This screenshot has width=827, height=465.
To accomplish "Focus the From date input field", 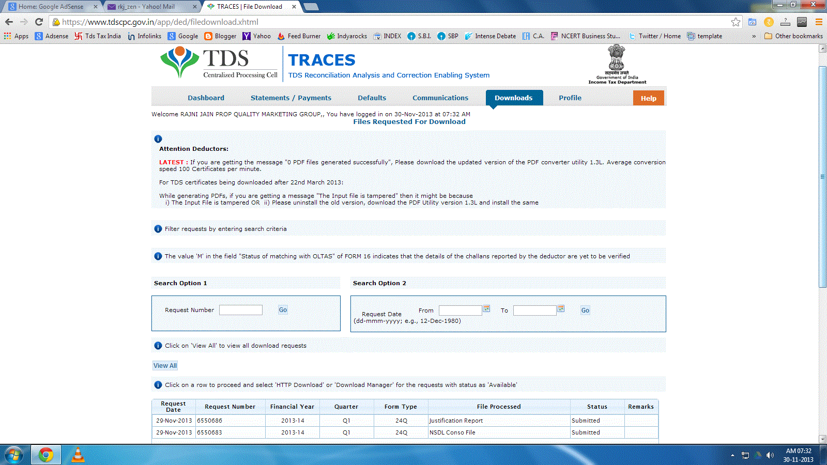I will tap(461, 311).
